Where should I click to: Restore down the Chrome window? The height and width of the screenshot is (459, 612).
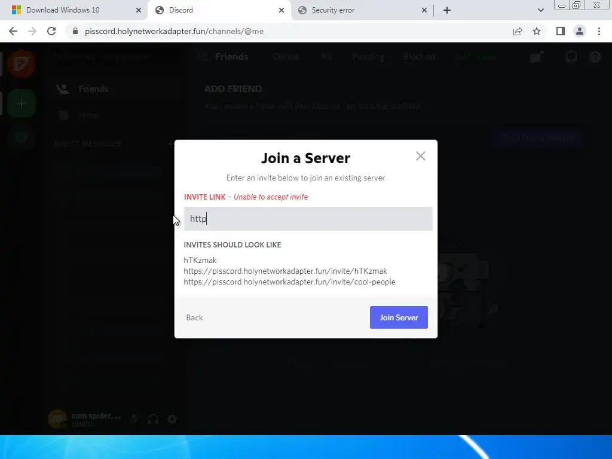pyautogui.click(x=576, y=5)
